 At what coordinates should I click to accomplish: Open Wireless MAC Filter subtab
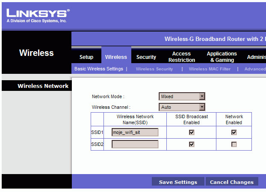[x=210, y=69]
